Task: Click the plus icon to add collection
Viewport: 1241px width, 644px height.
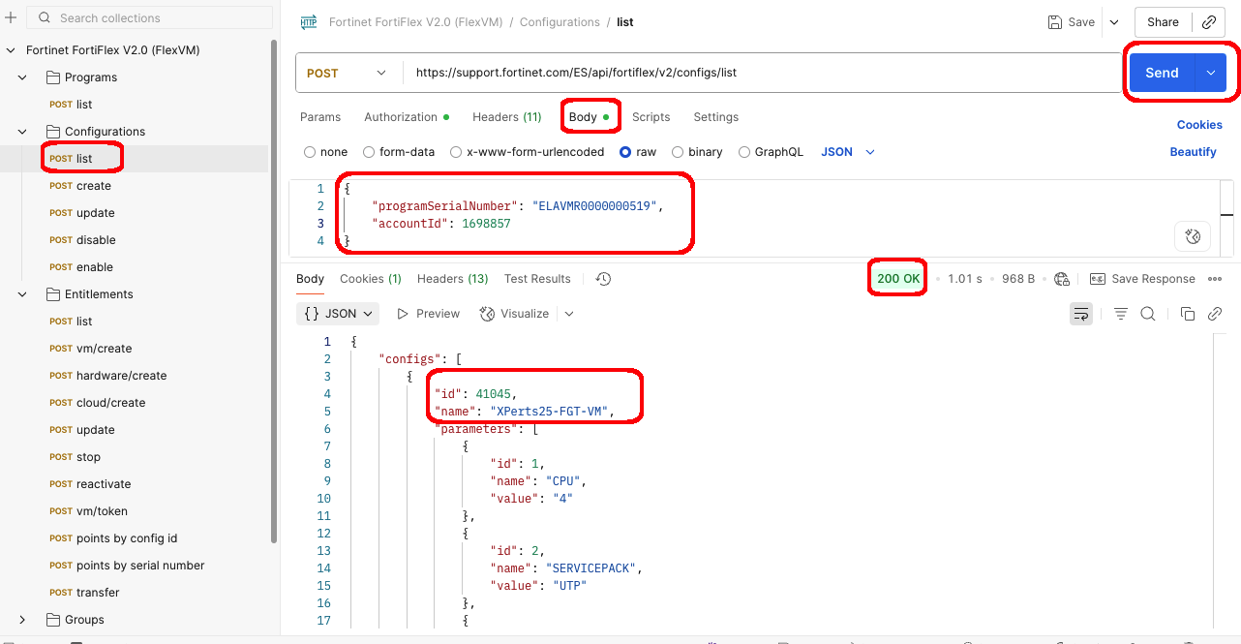Action: [11, 17]
